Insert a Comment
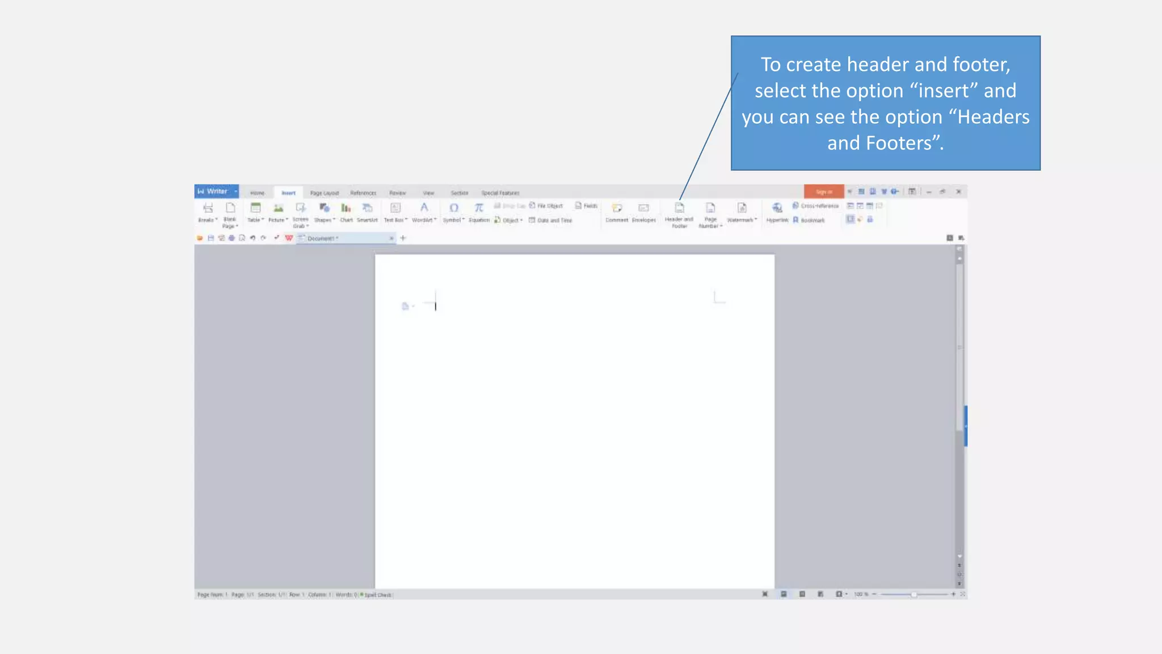 [617, 212]
